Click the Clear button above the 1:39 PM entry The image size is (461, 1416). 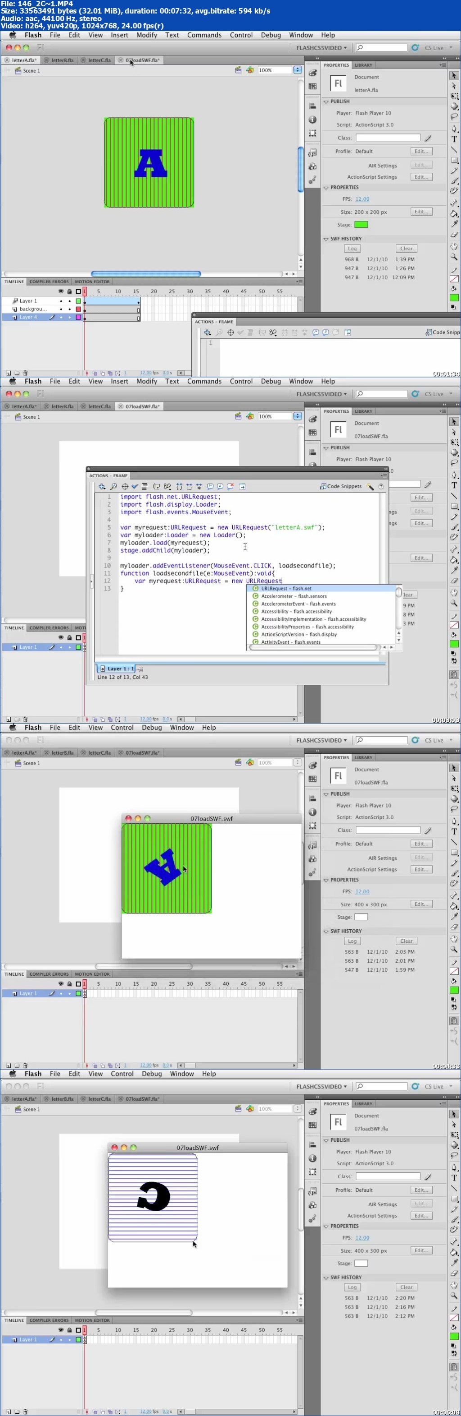click(407, 249)
